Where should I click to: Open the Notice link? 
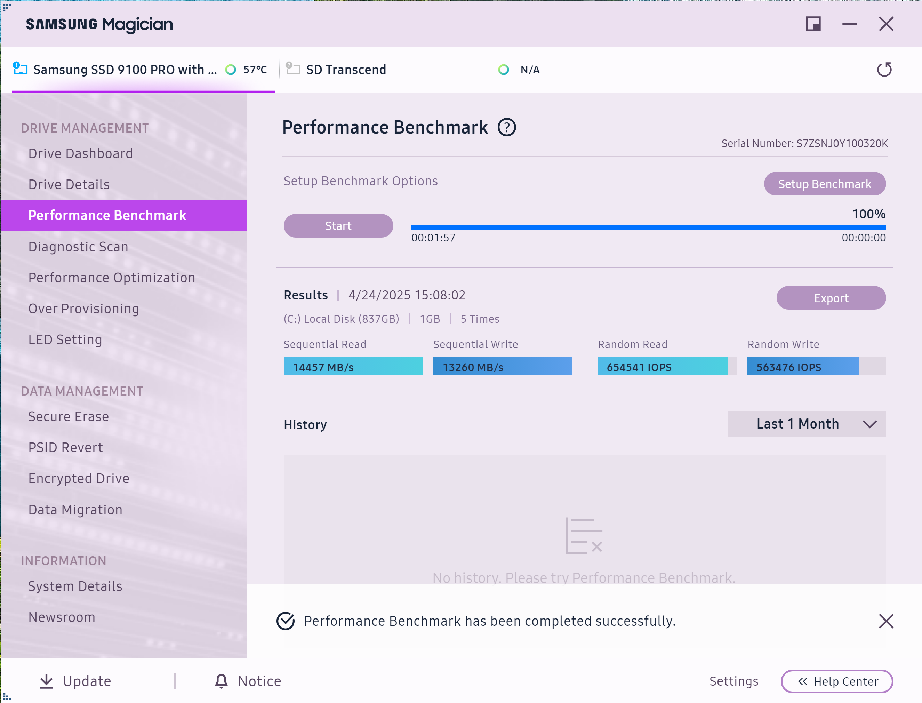[x=260, y=682]
